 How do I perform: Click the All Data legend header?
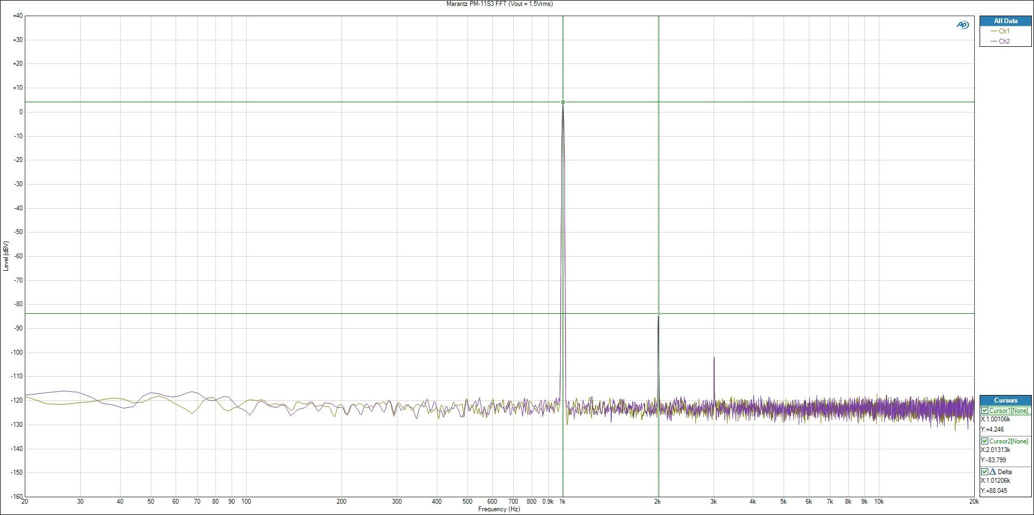coord(1005,21)
